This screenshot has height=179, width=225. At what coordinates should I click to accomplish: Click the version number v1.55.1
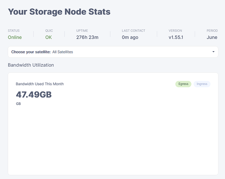point(176,37)
